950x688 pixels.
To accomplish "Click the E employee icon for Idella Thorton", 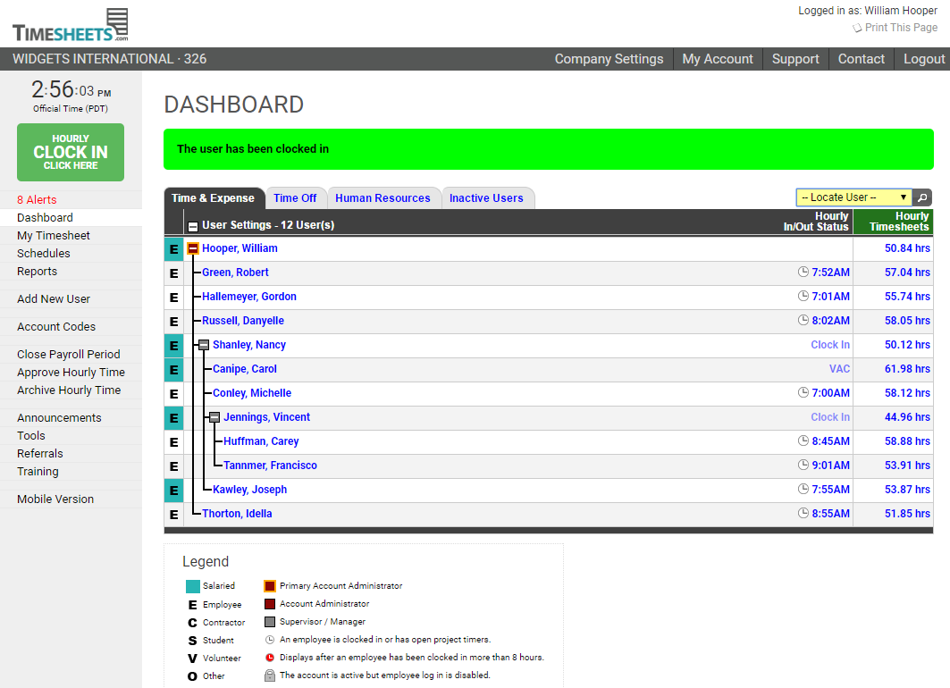I will click(x=173, y=514).
